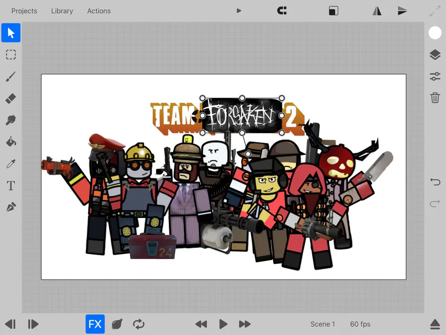The width and height of the screenshot is (446, 335).
Task: Click the rotation handle below the selection
Action: tap(248, 154)
